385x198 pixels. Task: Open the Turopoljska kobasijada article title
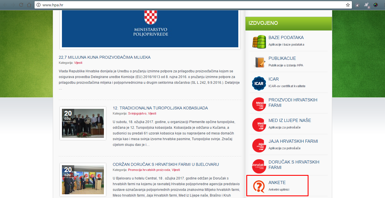160,108
